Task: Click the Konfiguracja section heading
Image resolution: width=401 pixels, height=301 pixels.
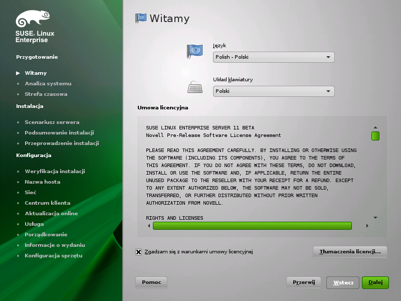Action: point(34,156)
